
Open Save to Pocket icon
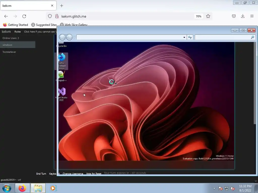click(234, 16)
